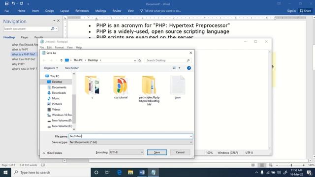The image size is (315, 177).
Task: Go back using the Save As back arrow
Action: pos(44,60)
